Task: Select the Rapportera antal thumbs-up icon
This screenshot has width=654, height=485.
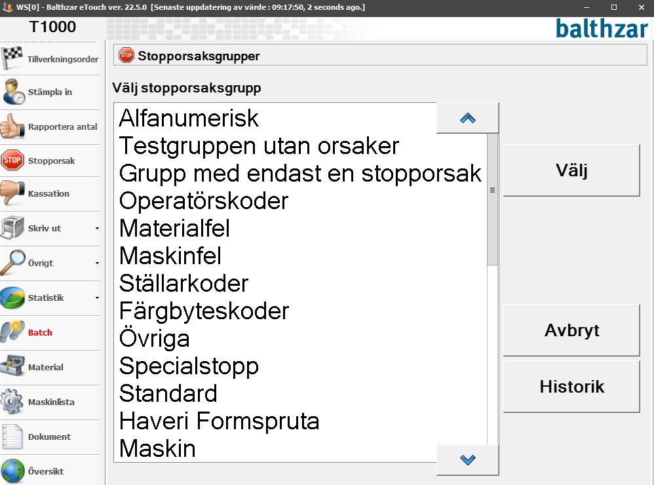Action: [x=12, y=126]
